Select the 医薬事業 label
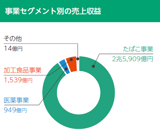Screen dimensions: 160x139 coord(16,100)
